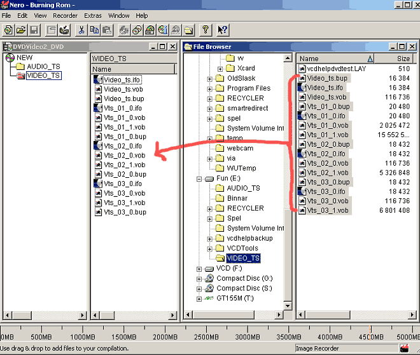Select highlighted VIDEO_TS folder in File Browser tree

pos(243,258)
